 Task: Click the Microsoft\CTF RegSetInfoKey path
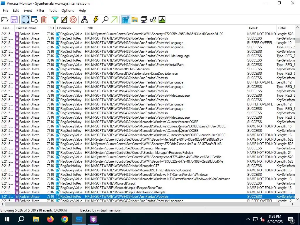click(122, 166)
